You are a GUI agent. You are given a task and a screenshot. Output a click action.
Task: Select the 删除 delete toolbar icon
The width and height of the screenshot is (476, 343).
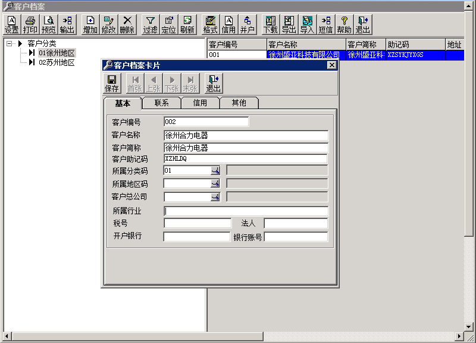tap(127, 24)
